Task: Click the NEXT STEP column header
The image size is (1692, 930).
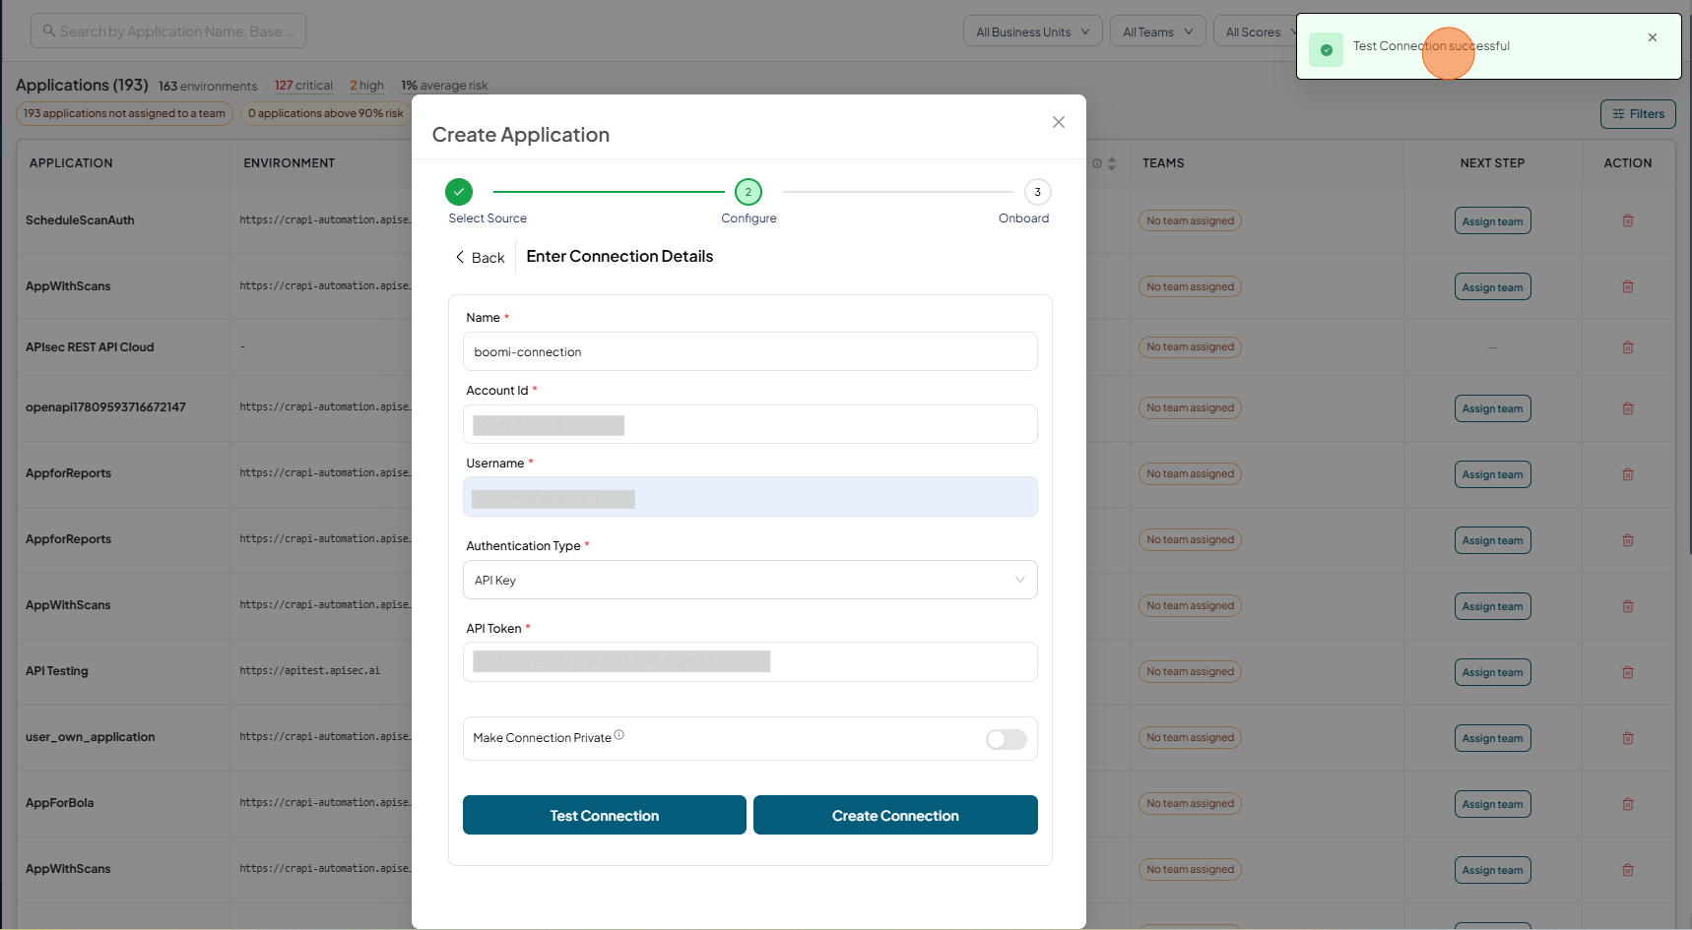Action: pos(1492,163)
